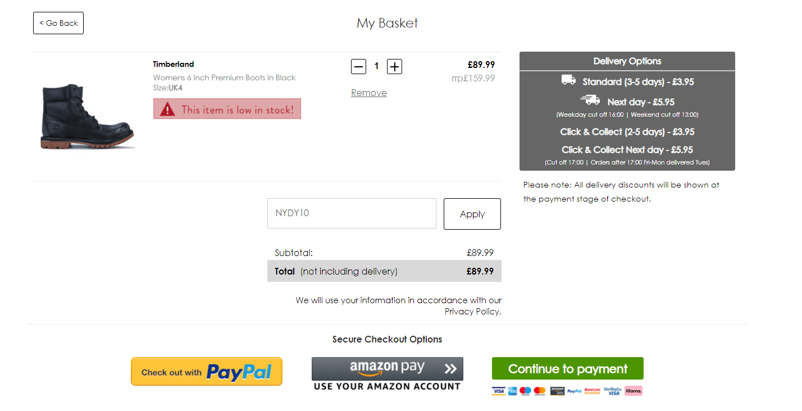The width and height of the screenshot is (802, 411).
Task: Click the quantity value 1
Action: 376,66
